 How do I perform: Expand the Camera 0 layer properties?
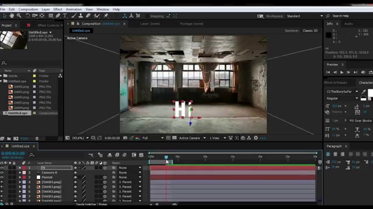click(20, 172)
